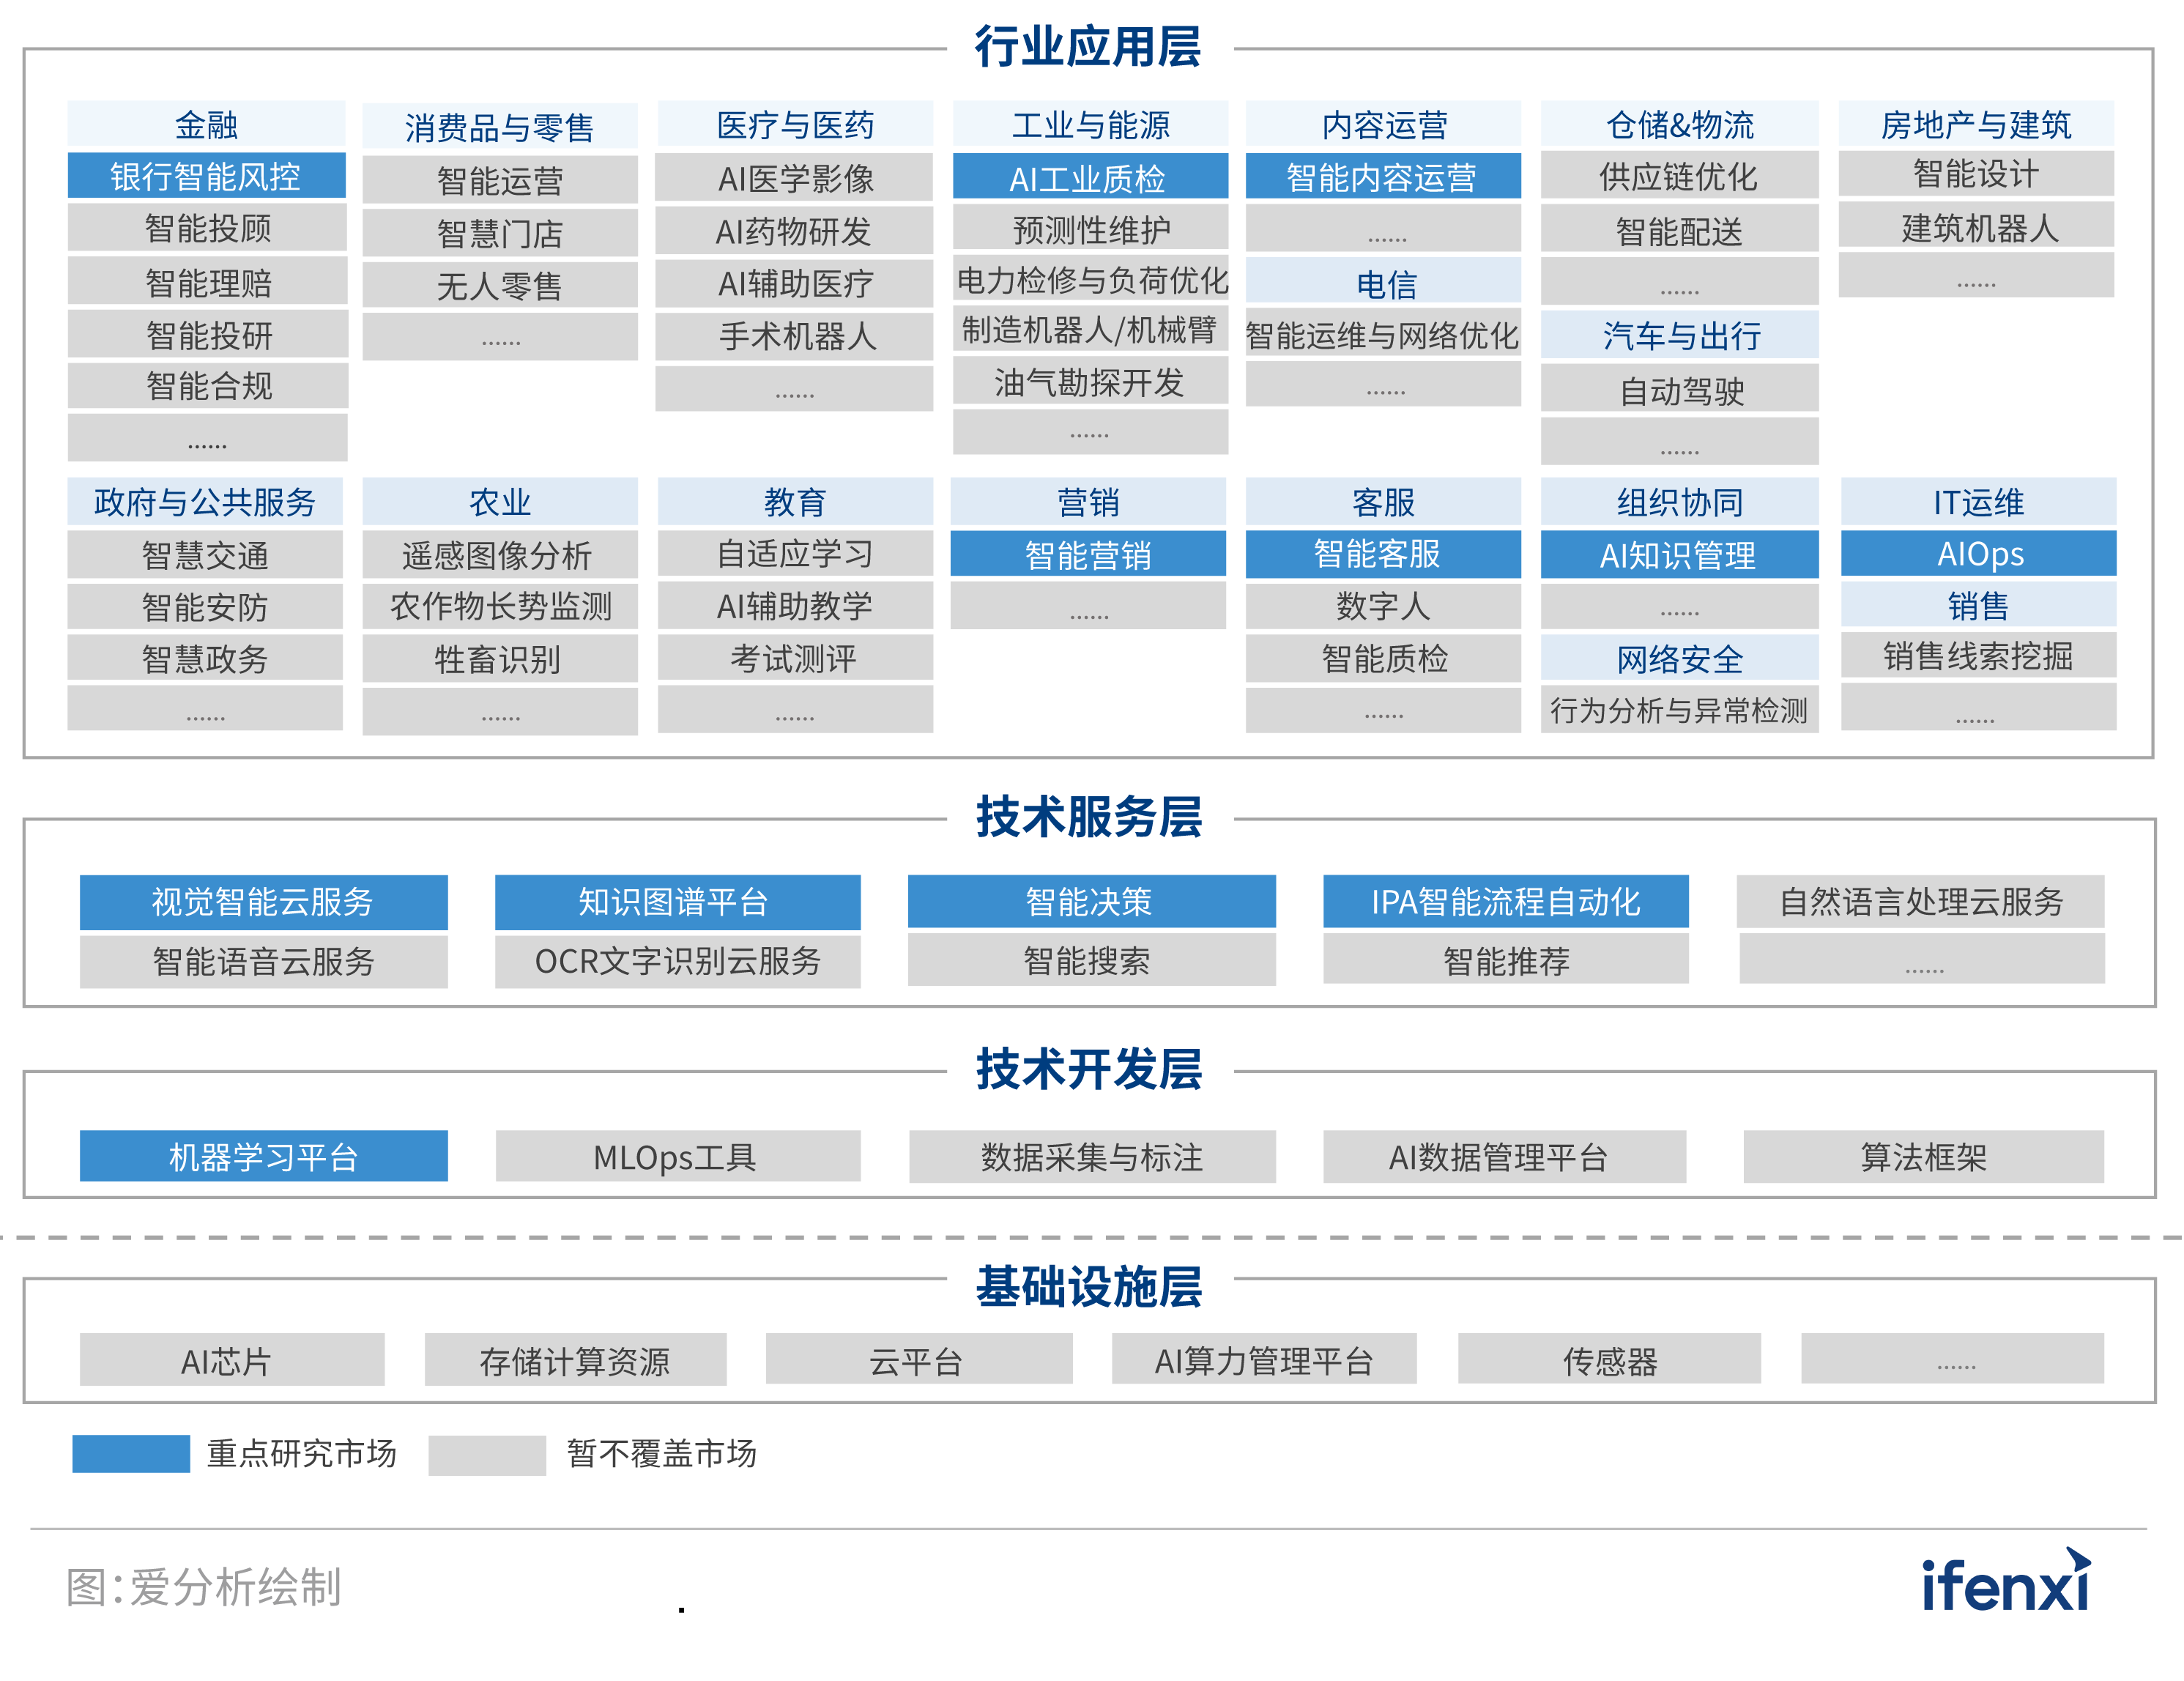Click the 油气勘探开发 cell
Viewport: 2184px width, 1681px height.
point(1090,381)
